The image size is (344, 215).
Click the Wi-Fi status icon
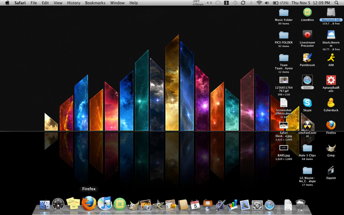click(259, 3)
